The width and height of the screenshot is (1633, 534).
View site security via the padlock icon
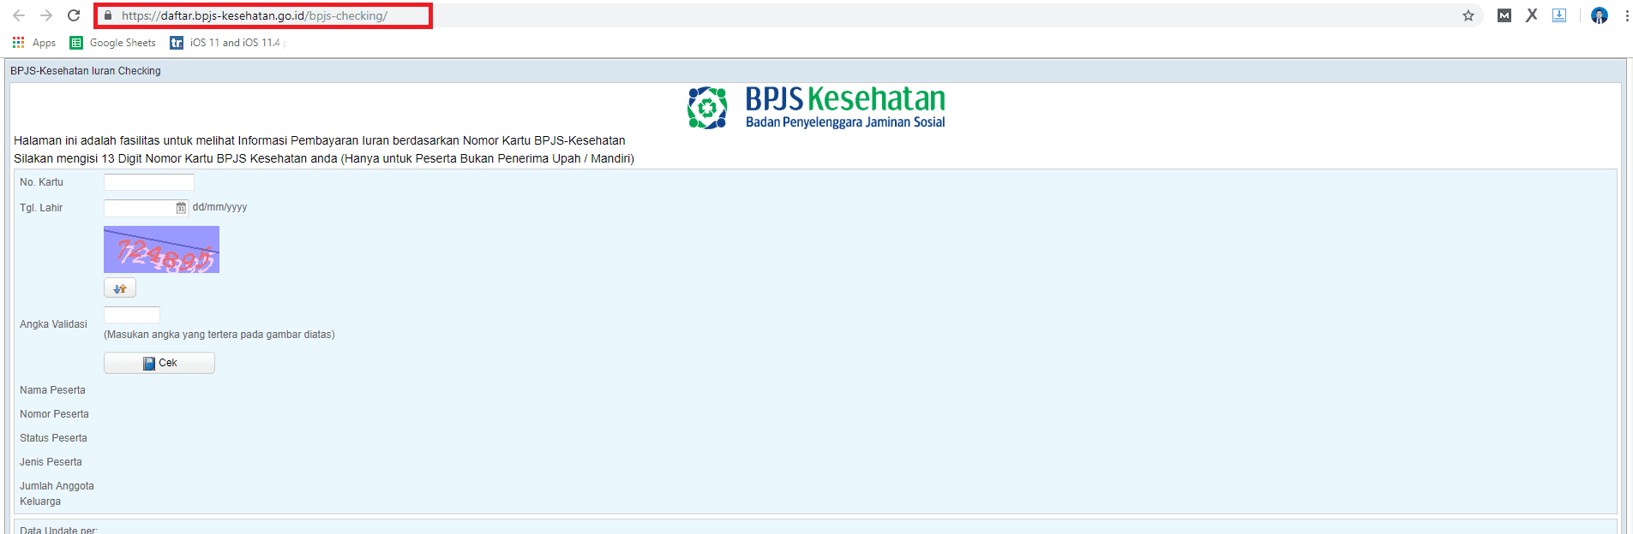coord(108,15)
